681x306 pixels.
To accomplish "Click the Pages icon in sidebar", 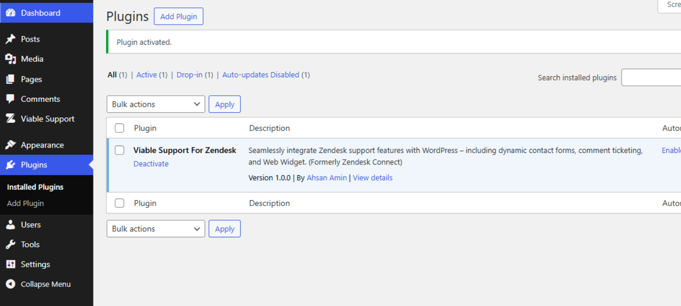I will 11,79.
